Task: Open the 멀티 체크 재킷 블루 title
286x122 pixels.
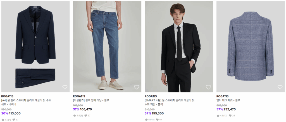Action: point(228,100)
